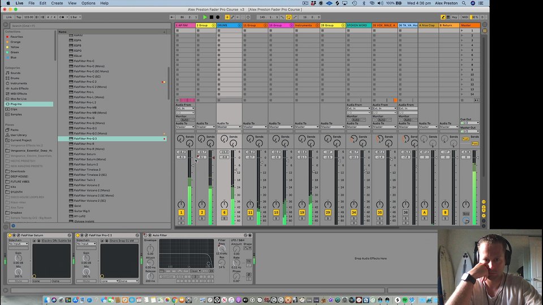Open FabFilter Pro-C 2 plug-in wrench icon
543x305 pixels.
coord(86,235)
